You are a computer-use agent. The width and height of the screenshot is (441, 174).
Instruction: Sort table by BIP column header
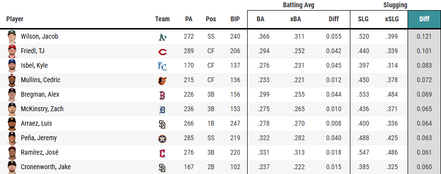coord(235,19)
